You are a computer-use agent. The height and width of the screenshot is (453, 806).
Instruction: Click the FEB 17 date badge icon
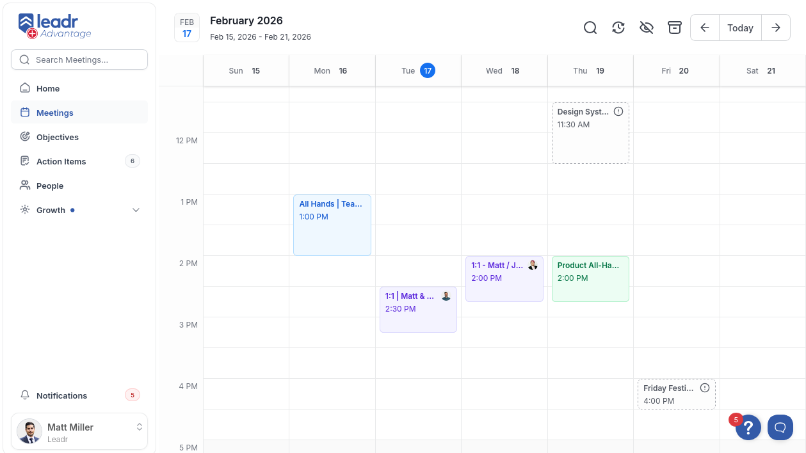[x=186, y=28]
